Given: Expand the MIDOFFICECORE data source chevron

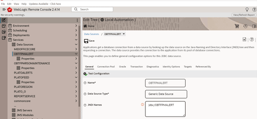Looking at the screenshot, I should coord(76,49).
